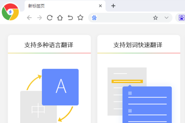Expand the address bar dropdown chevron
This screenshot has height=123, width=185.
pyautogui.click(x=166, y=18)
